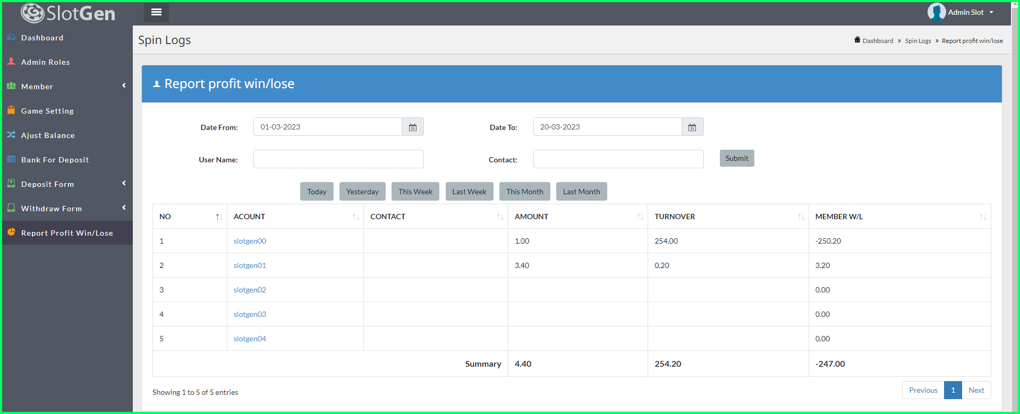This screenshot has width=1020, height=414.
Task: Click the page vertical scrollbar
Action: (1015, 207)
